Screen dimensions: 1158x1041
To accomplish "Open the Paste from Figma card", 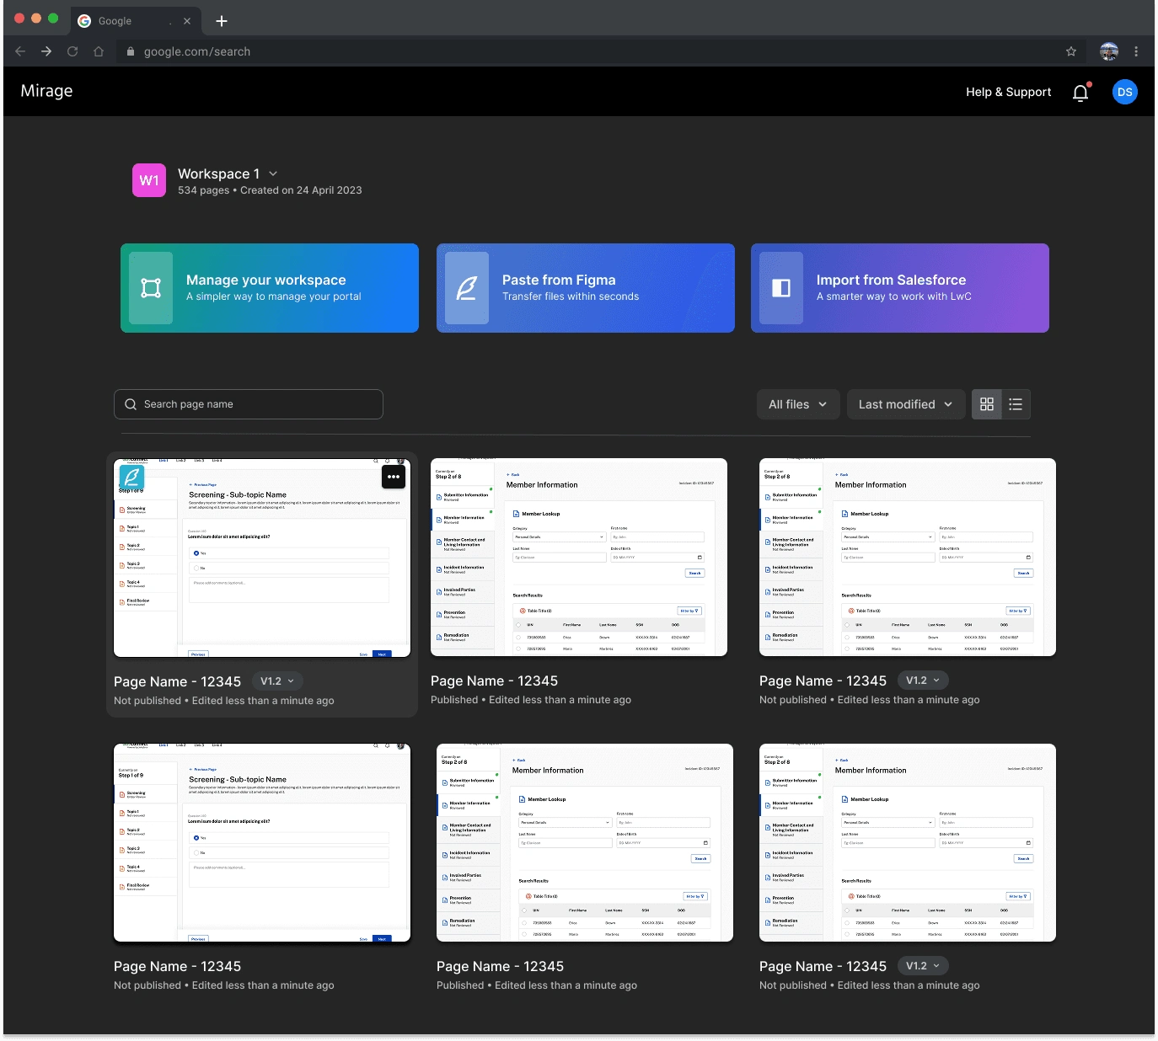I will pos(586,288).
